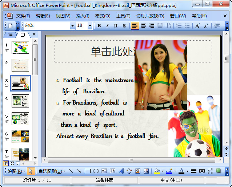
Task: Start slide show from current slide
Action: click(18, 163)
